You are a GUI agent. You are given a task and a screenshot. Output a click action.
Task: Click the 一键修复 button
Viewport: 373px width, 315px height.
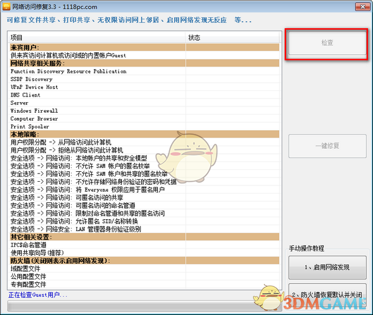[328, 146]
